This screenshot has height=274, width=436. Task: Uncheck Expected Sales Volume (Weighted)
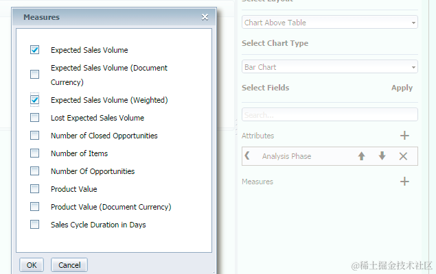(34, 100)
